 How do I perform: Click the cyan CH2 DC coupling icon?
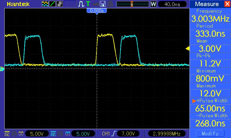53,134
